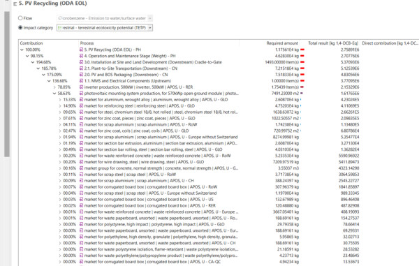The width and height of the screenshot is (419, 266).
Task: Click process icon of zinc coat, pieces row
Action: (81, 118)
